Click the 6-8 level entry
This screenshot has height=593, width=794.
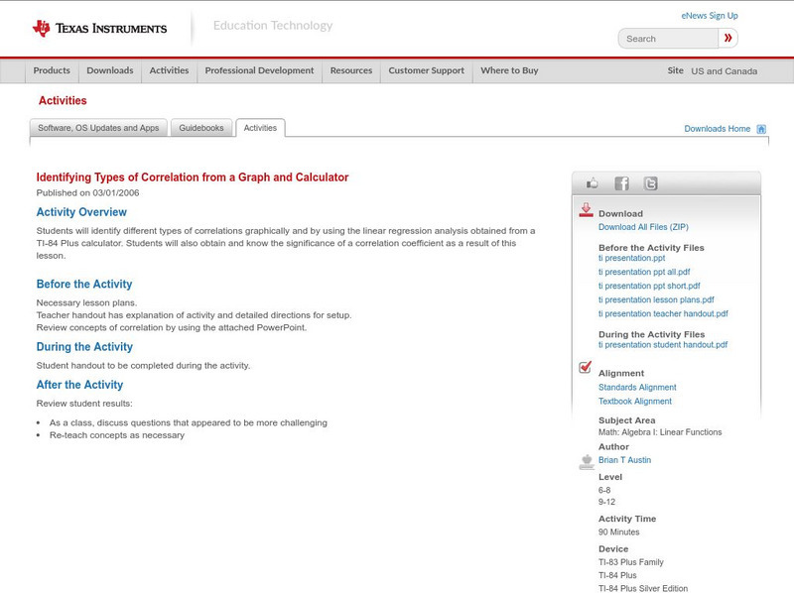point(604,490)
